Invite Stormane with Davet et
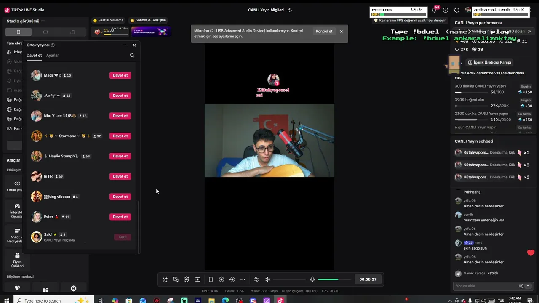Screen dimensions: 539x303 120,136
